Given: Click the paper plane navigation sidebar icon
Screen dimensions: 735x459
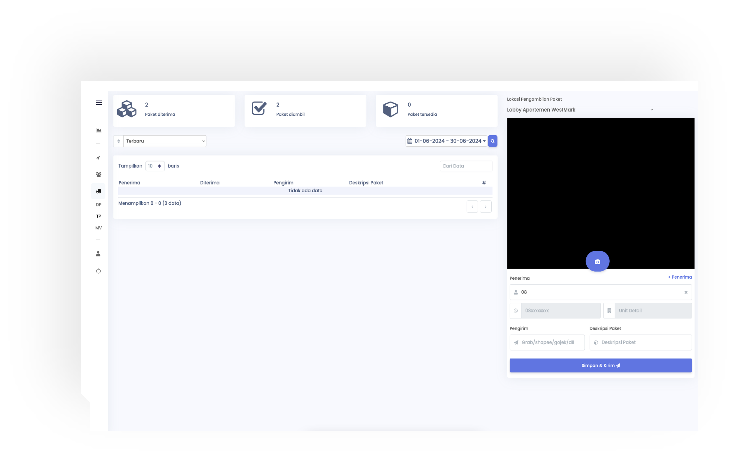Looking at the screenshot, I should [x=98, y=158].
